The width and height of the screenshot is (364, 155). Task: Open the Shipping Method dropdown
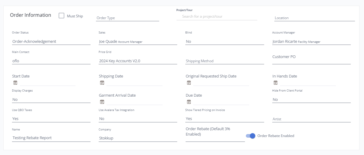(x=225, y=61)
